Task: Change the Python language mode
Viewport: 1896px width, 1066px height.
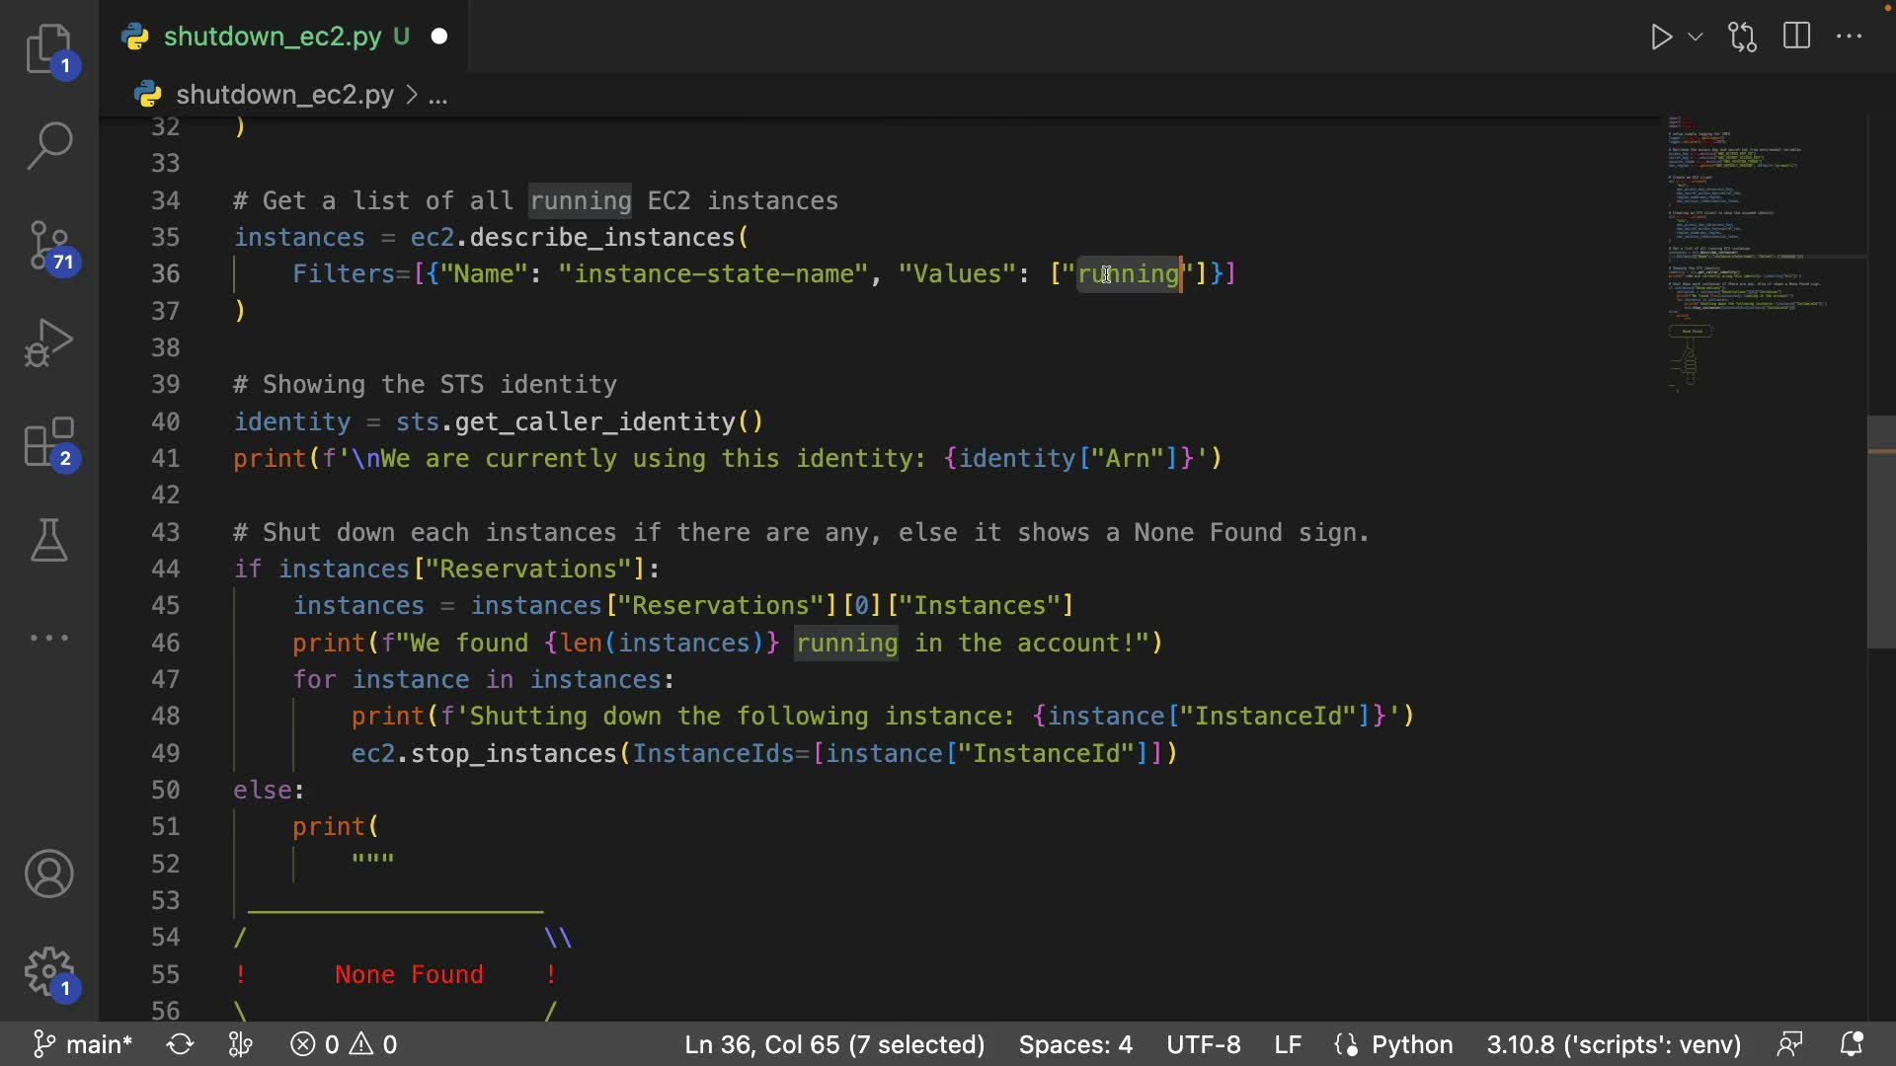Action: [x=1411, y=1044]
